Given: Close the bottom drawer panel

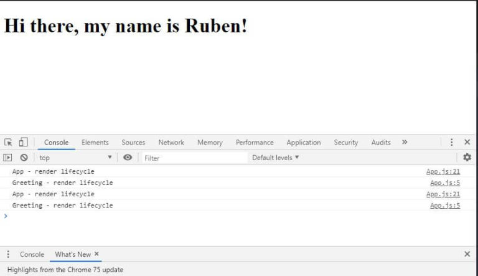Looking at the screenshot, I should 467,254.
